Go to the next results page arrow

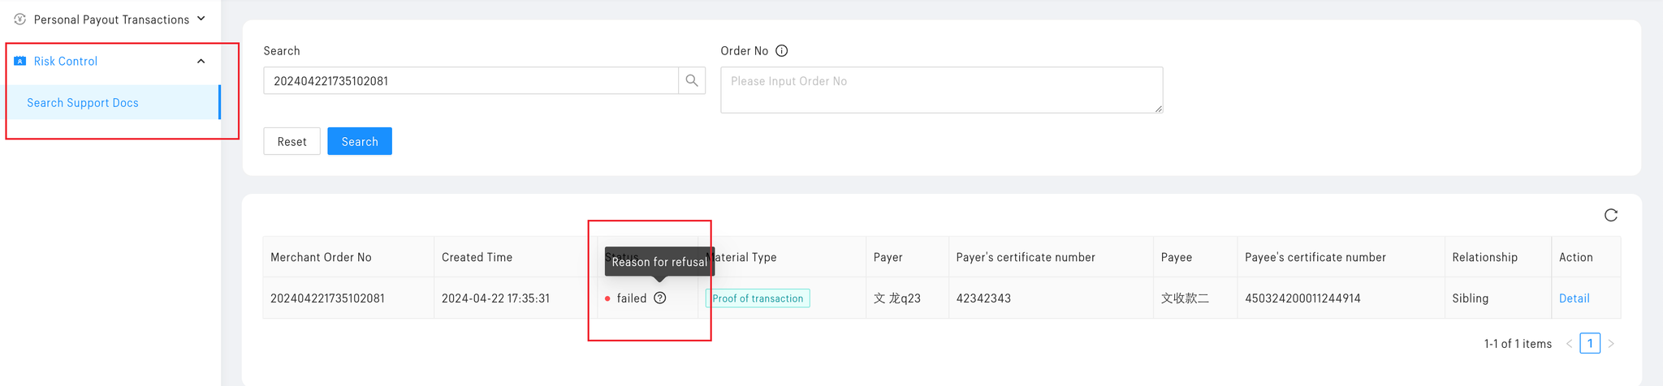coord(1611,344)
